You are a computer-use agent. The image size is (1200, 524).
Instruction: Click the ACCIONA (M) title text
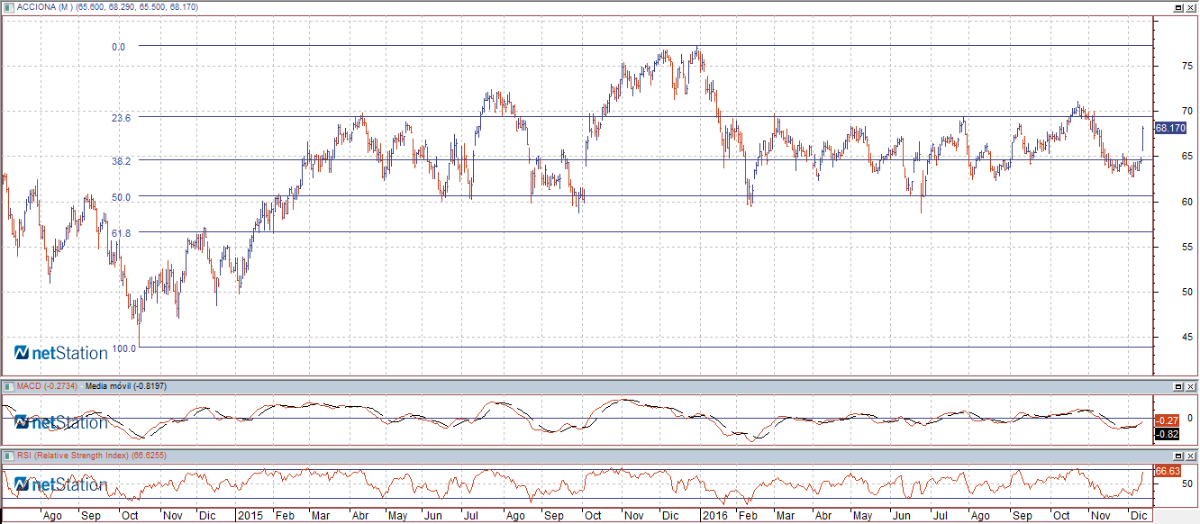(46, 7)
